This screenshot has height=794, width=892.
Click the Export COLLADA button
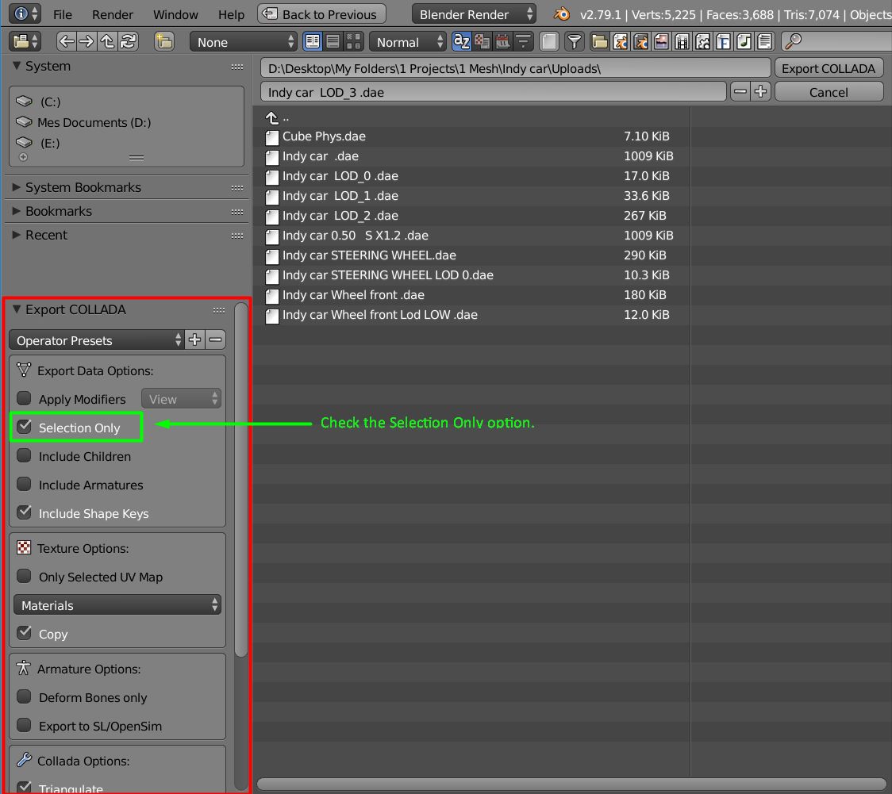[829, 68]
